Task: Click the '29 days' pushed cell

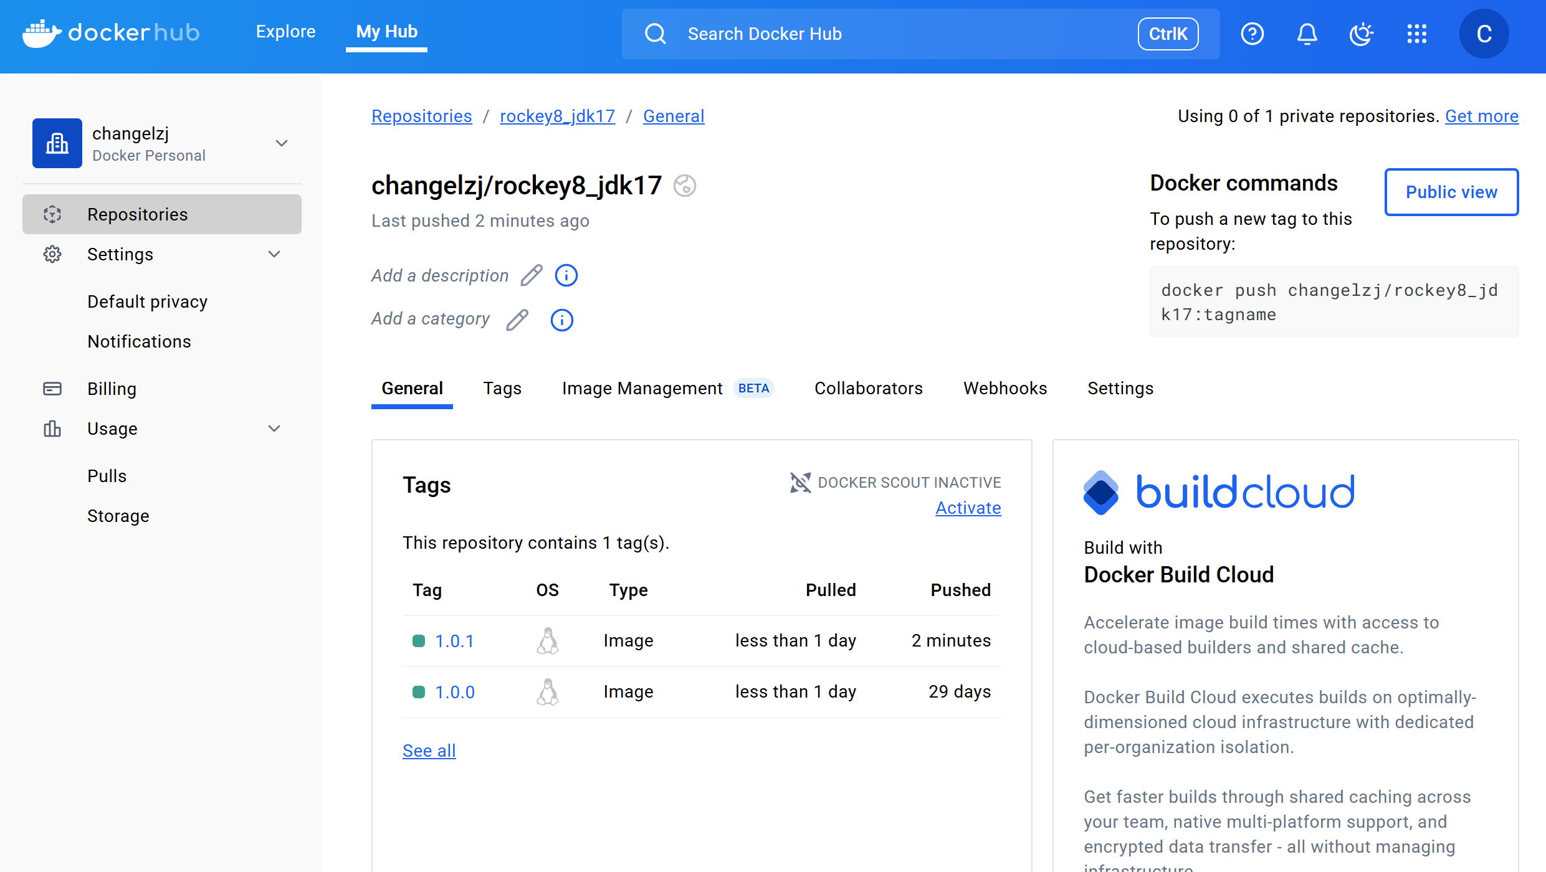Action: pyautogui.click(x=960, y=691)
